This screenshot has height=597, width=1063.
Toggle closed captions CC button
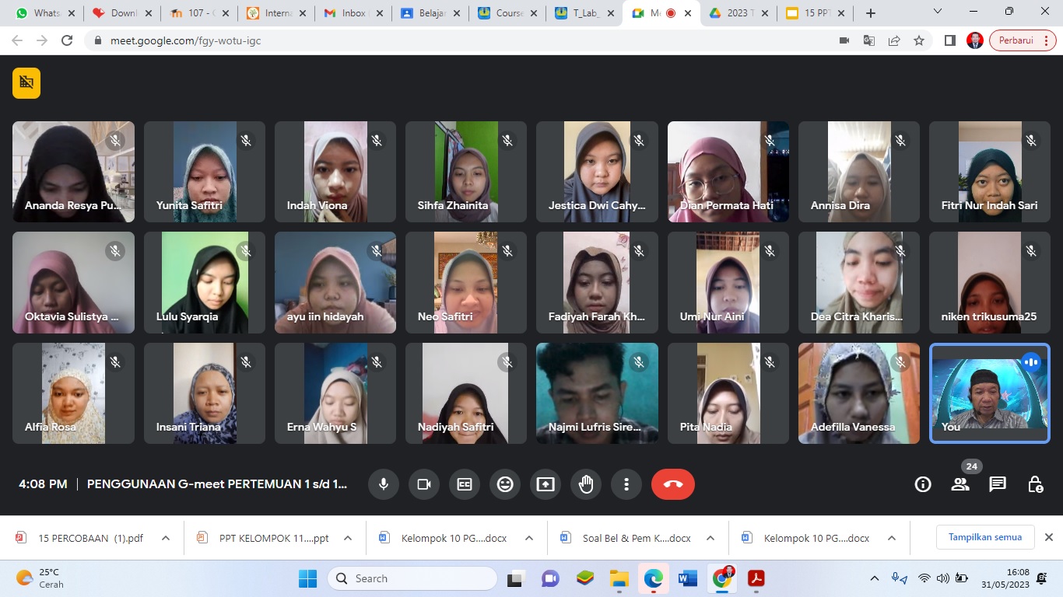[x=465, y=484]
